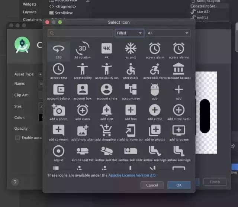
Task: Select the add box icon
Action: (131, 113)
